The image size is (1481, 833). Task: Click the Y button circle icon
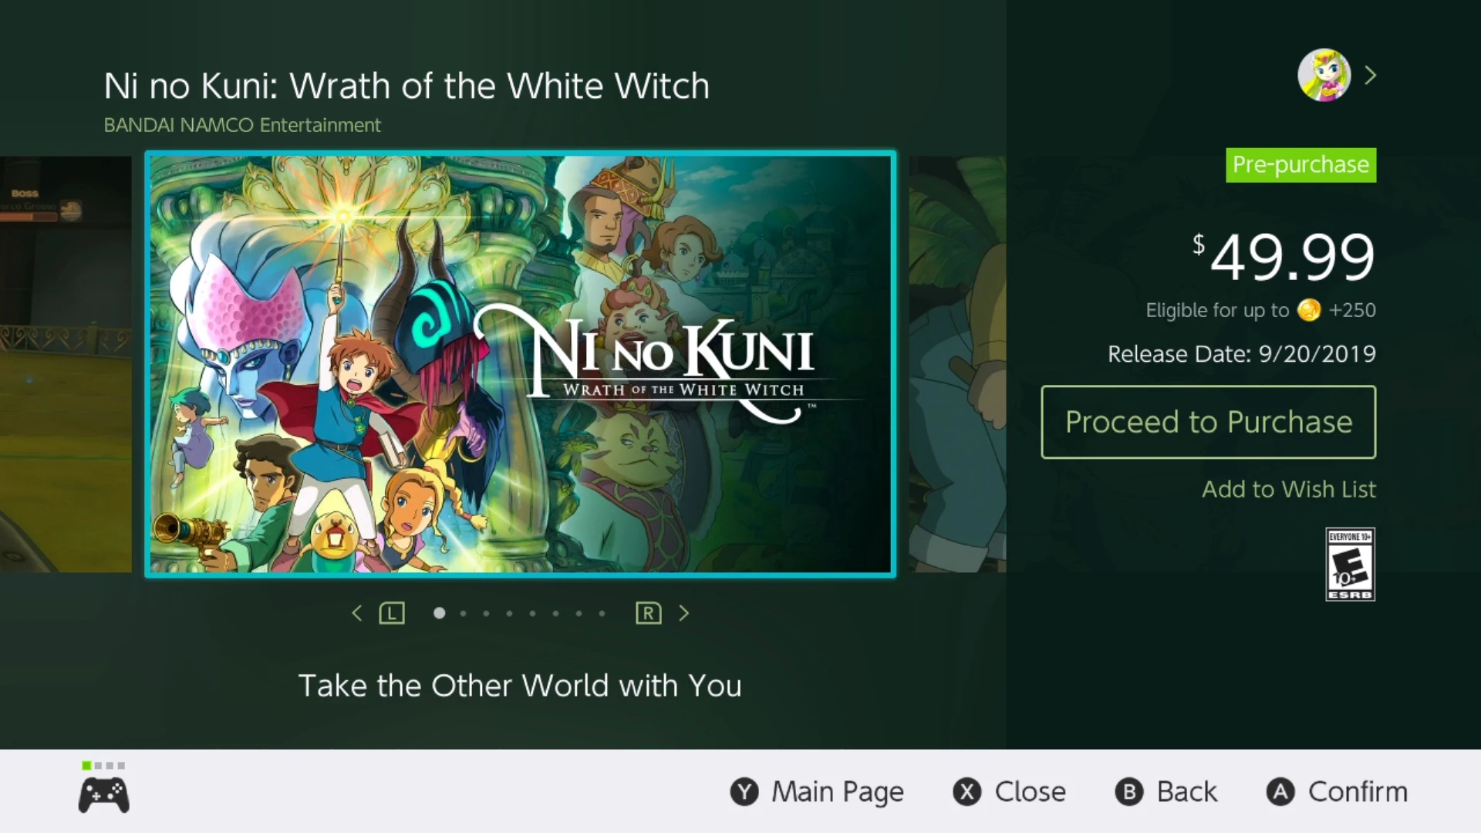744,791
